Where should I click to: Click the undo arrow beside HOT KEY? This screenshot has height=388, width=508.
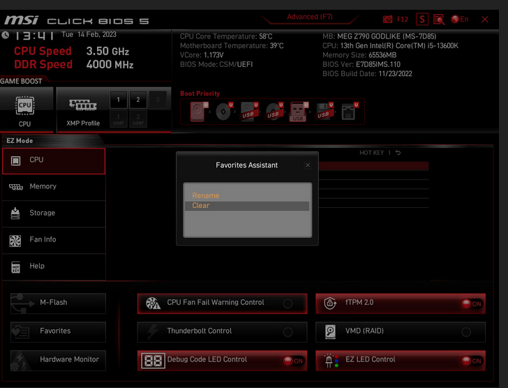pos(398,153)
